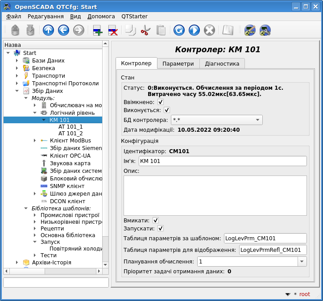This screenshot has width=323, height=301.
Task: Toggle the Ввімкнено checkbox
Action: pyautogui.click(x=161, y=102)
